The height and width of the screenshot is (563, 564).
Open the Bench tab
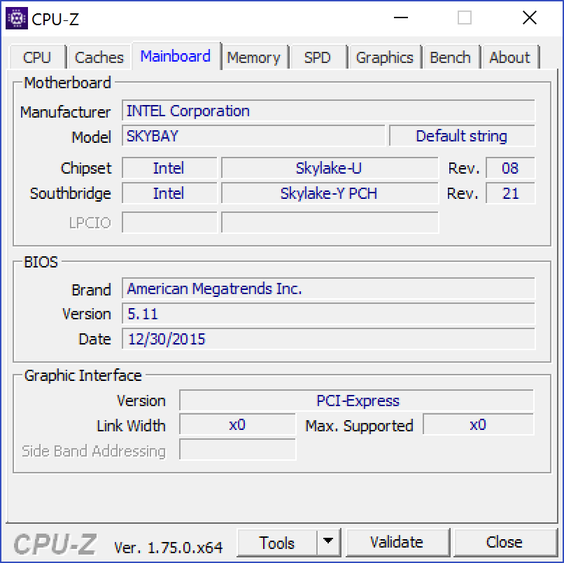click(x=451, y=57)
